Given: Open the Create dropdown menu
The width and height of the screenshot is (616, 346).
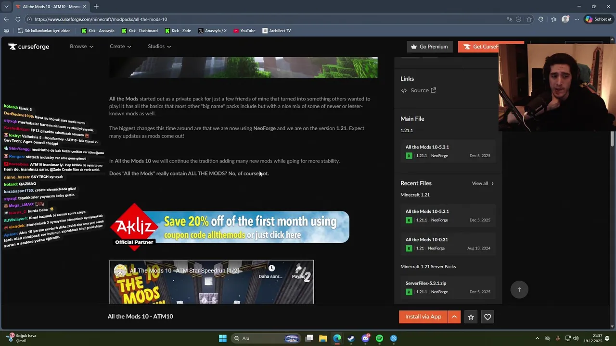Looking at the screenshot, I should [120, 46].
